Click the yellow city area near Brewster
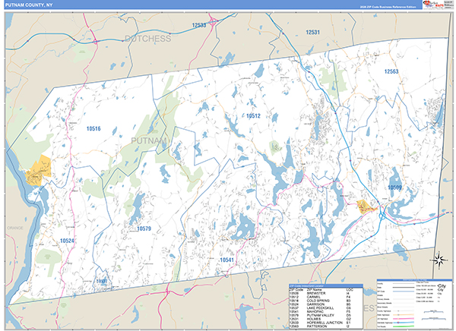 point(366,207)
